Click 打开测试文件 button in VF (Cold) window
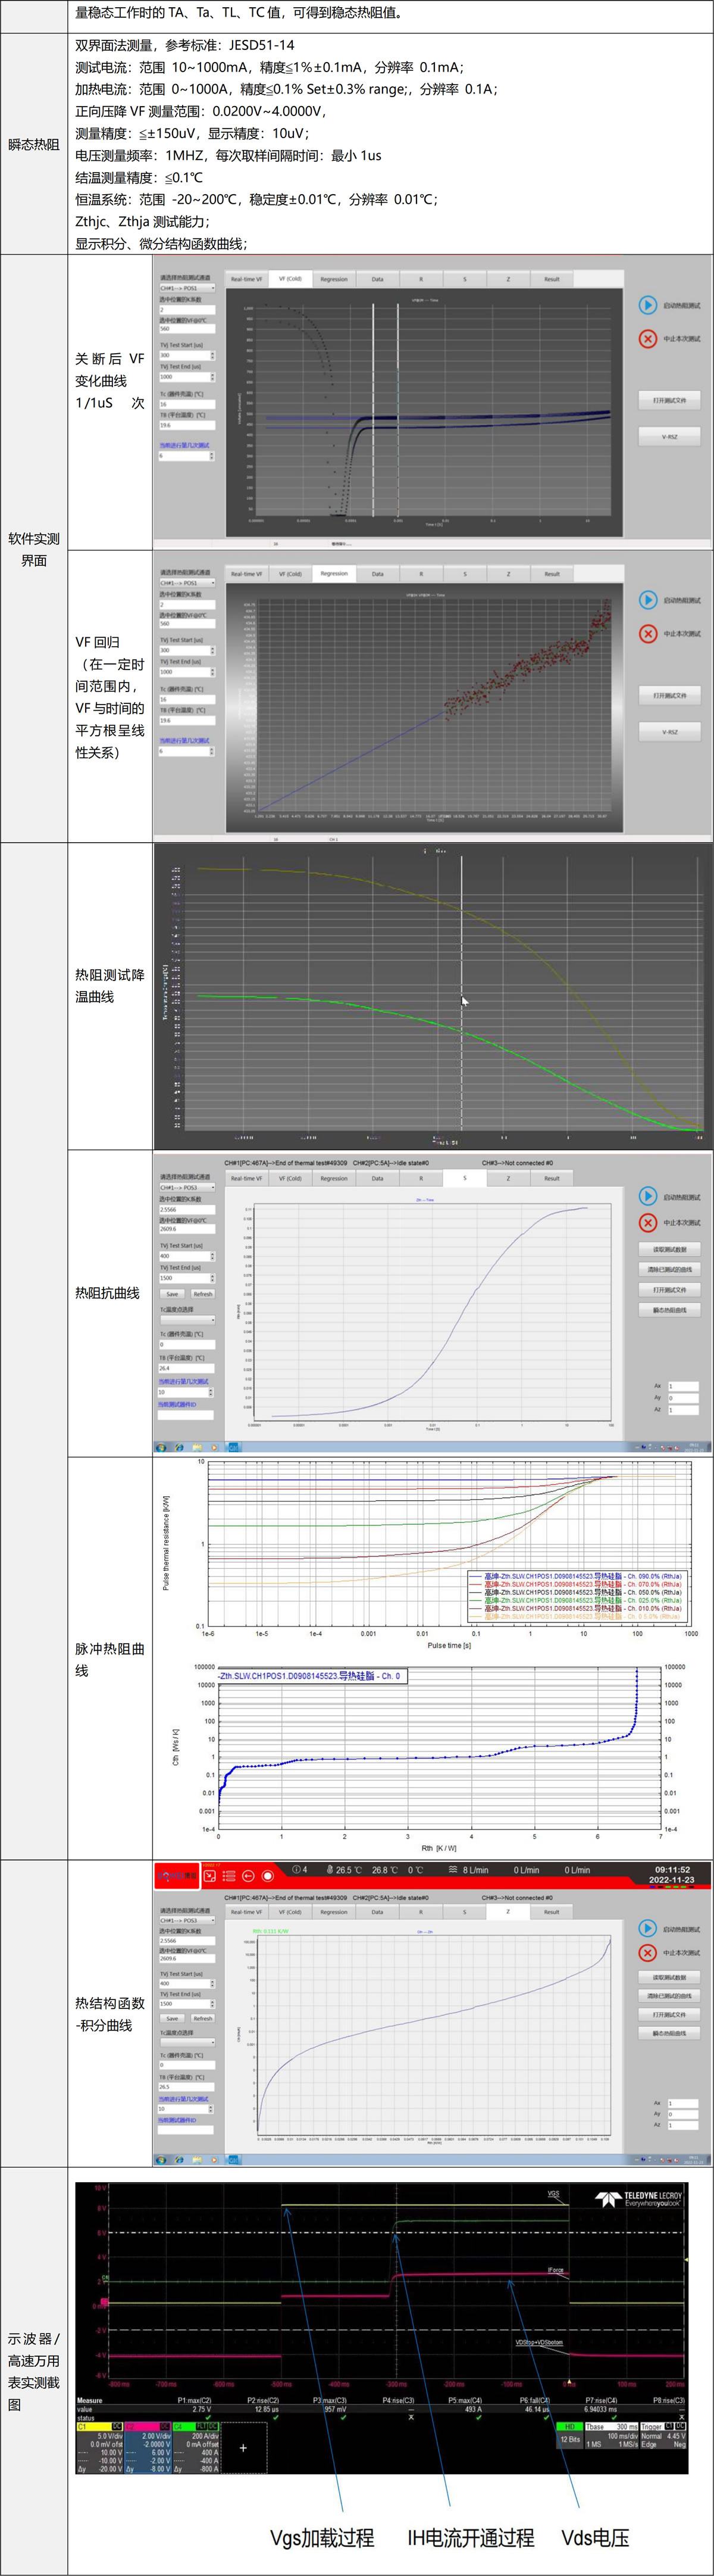 pyautogui.click(x=670, y=400)
